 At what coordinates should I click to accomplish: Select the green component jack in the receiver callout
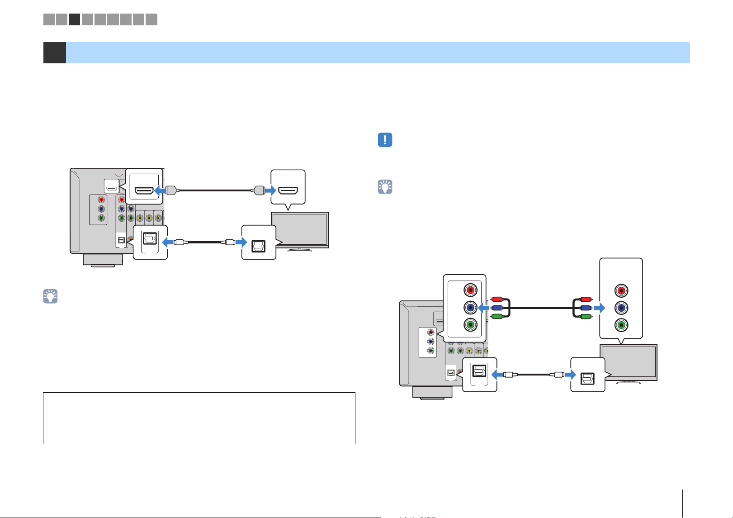471,325
